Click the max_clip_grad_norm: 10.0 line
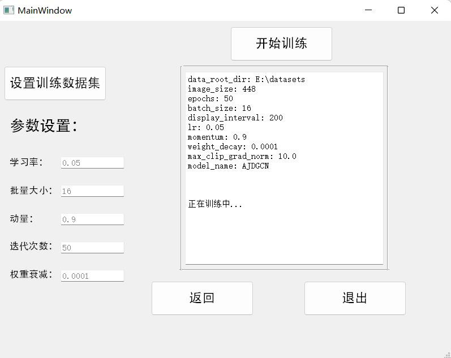The width and height of the screenshot is (451, 358). click(242, 157)
